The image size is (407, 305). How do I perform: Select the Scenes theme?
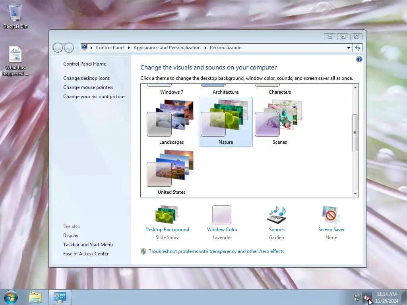tap(279, 122)
